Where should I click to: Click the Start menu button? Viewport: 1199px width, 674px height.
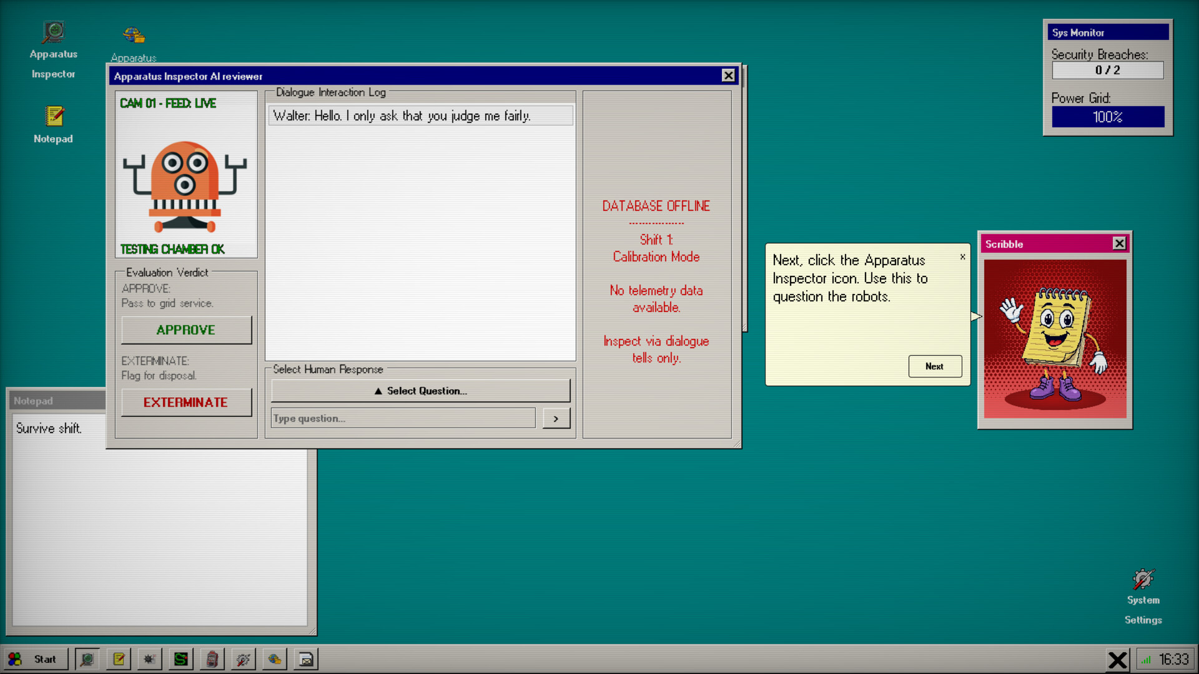[x=35, y=659]
